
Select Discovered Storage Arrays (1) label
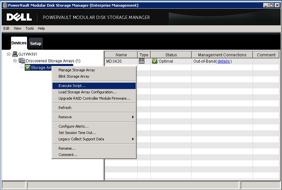53,61
